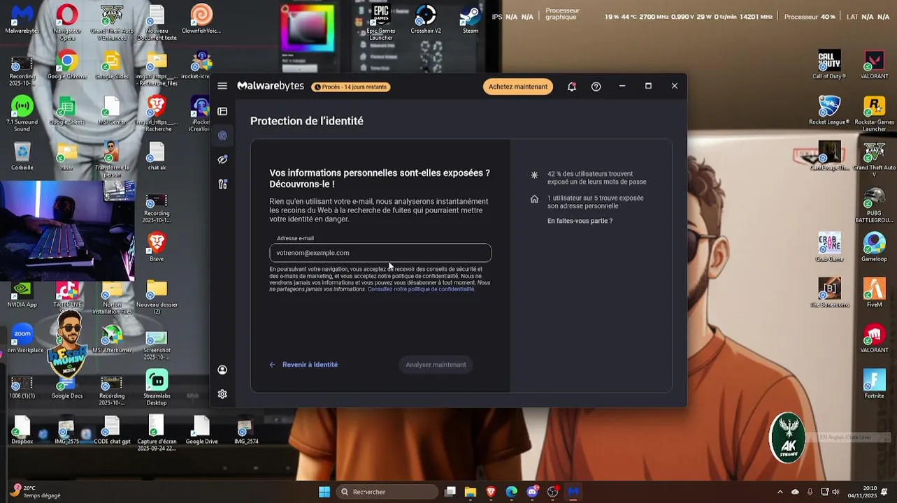The height and width of the screenshot is (503, 897).
Task: Select the Nouveau dossier (2) folder
Action: pyautogui.click(x=157, y=297)
